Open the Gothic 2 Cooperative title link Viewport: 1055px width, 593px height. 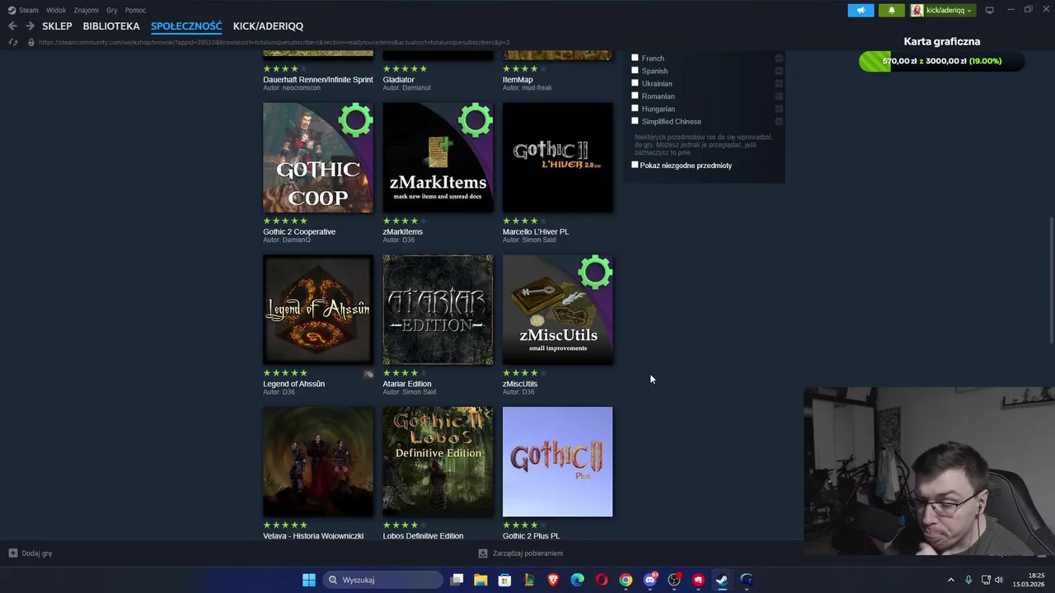click(299, 231)
